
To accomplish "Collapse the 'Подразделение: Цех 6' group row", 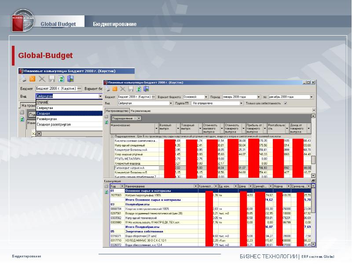I will [x=112, y=137].
